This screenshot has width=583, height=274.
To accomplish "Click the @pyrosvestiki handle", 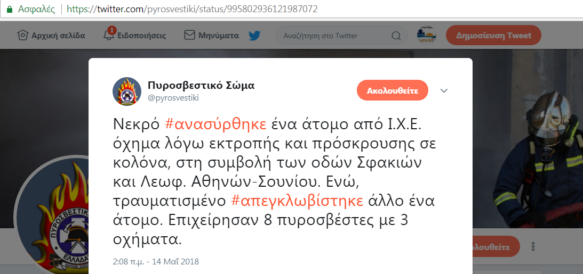I will pyautogui.click(x=173, y=98).
